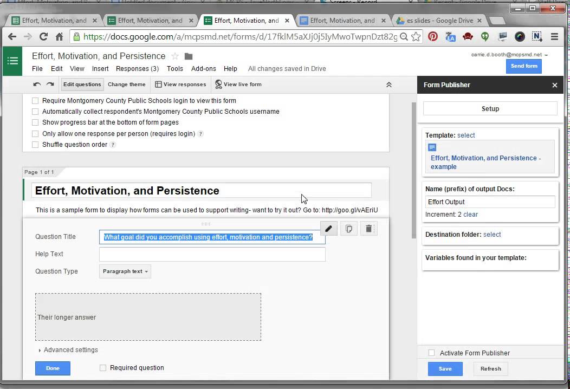Click View responses in the toolbar
Image resolution: width=570 pixels, height=389 pixels.
(180, 85)
